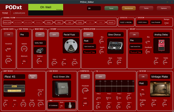Image resolution: width=174 pixels, height=112 pixels.
Task: Click the Plexi 45 amp head image
Action: click(x=14, y=89)
